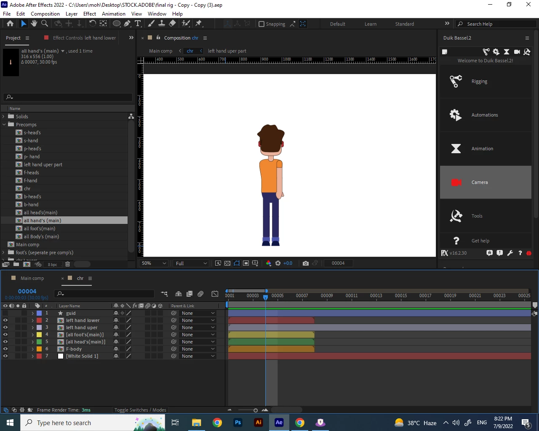This screenshot has width=539, height=431.
Task: Open Duik settings wrench icon
Action: click(x=510, y=253)
